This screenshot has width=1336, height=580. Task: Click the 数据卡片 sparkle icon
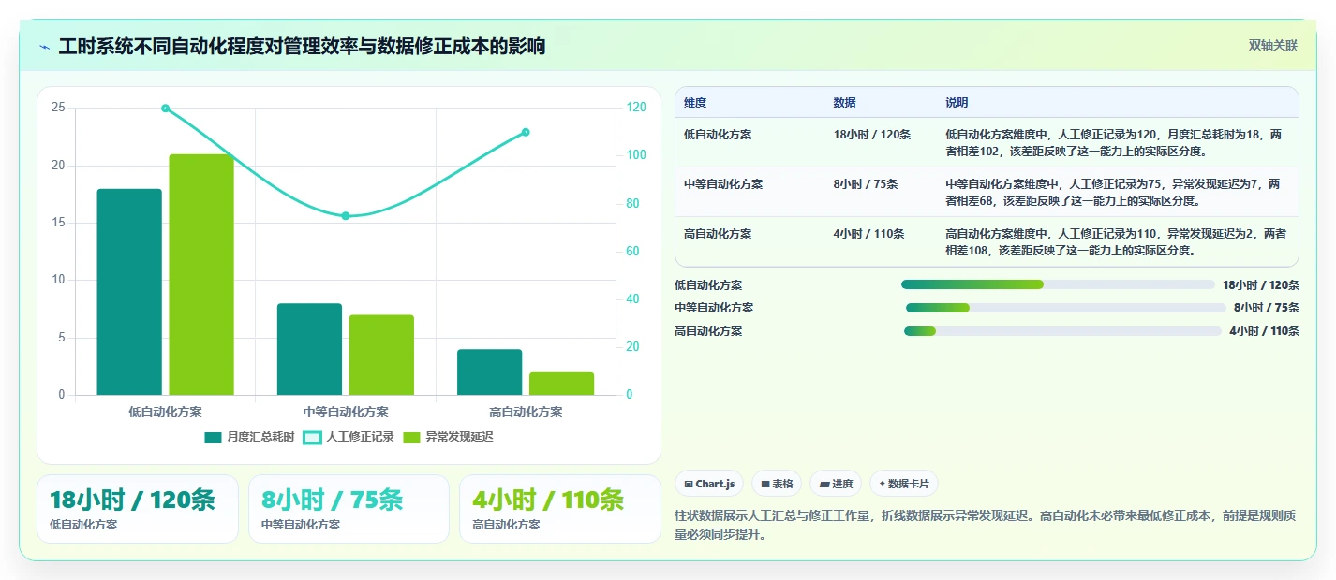pyautogui.click(x=882, y=484)
